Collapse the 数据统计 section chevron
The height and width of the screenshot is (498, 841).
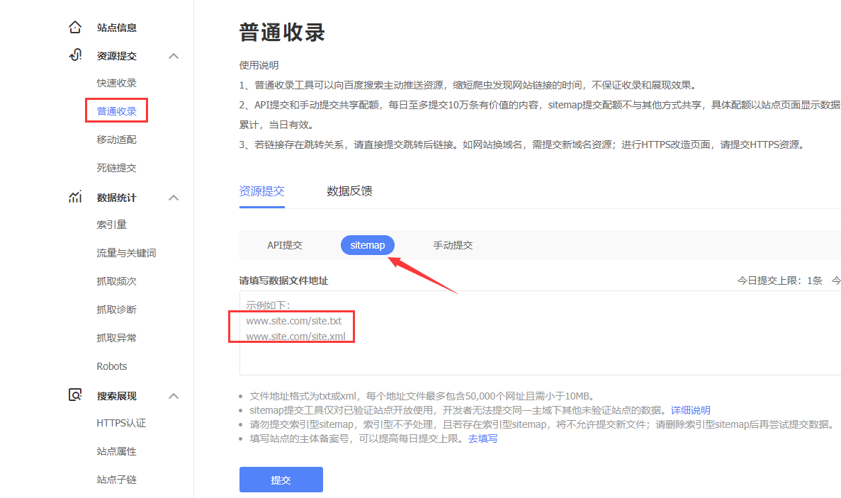(174, 198)
